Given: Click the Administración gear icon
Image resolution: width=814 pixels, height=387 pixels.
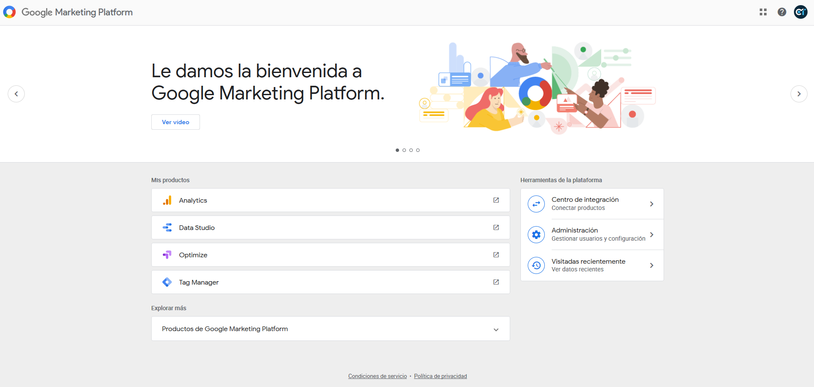Looking at the screenshot, I should pos(536,234).
